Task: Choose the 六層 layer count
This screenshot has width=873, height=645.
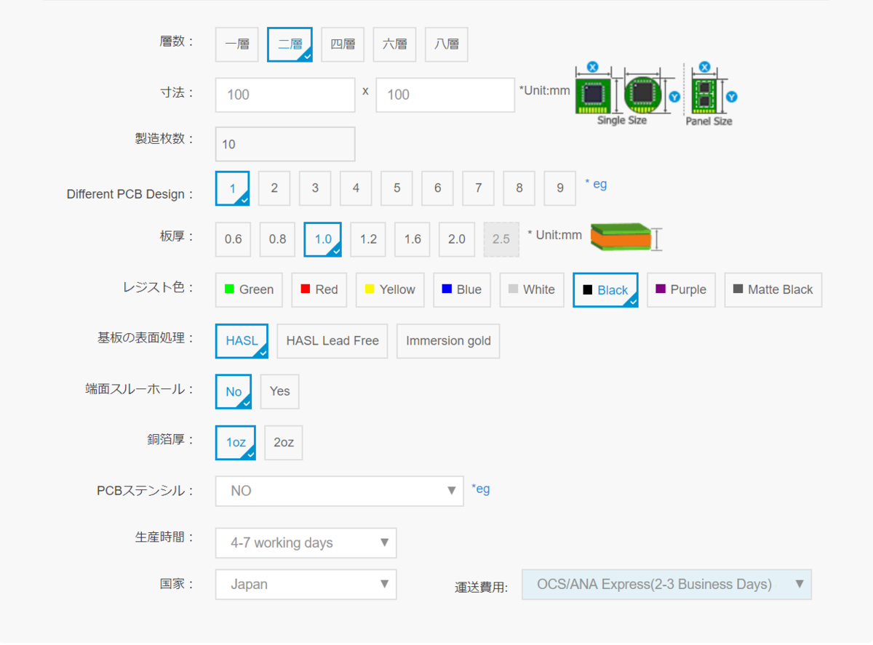Action: (395, 44)
